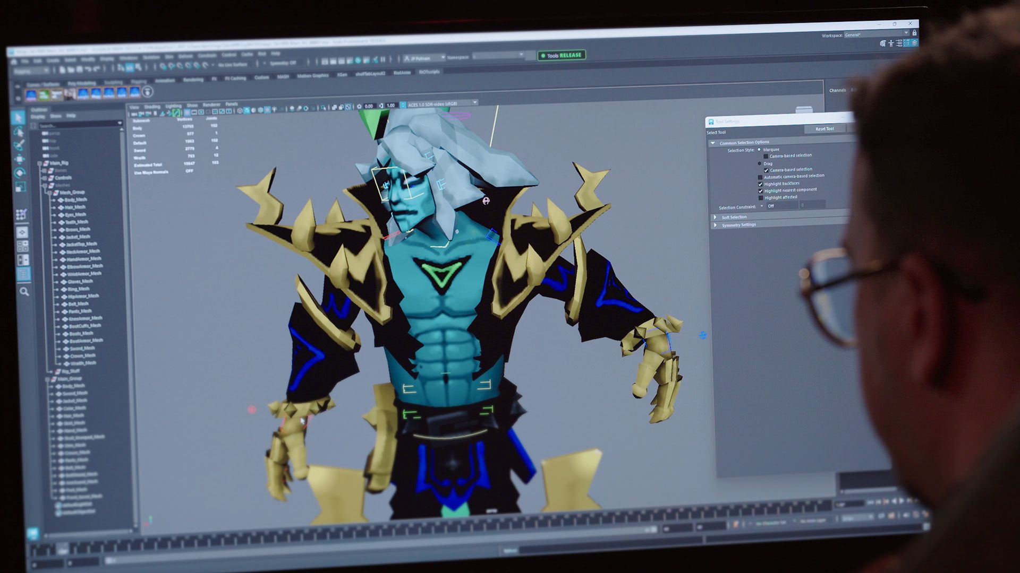This screenshot has height=573, width=1020.
Task: Toggle the Attribute Editor icon top right
Action: coord(899,44)
